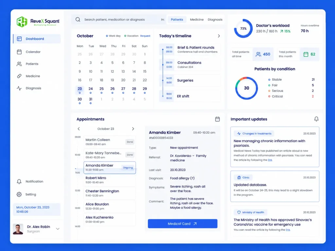
Task: Select October 27 on the calendar
Action: 123,90
